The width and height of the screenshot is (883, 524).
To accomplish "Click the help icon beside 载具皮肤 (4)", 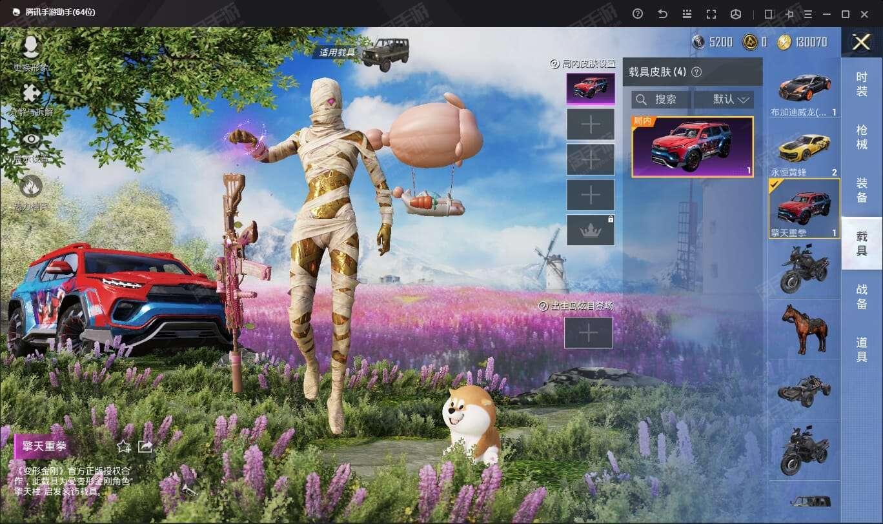I will pos(696,72).
